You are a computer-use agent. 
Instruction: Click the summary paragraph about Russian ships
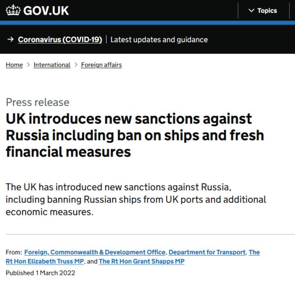pos(136,200)
